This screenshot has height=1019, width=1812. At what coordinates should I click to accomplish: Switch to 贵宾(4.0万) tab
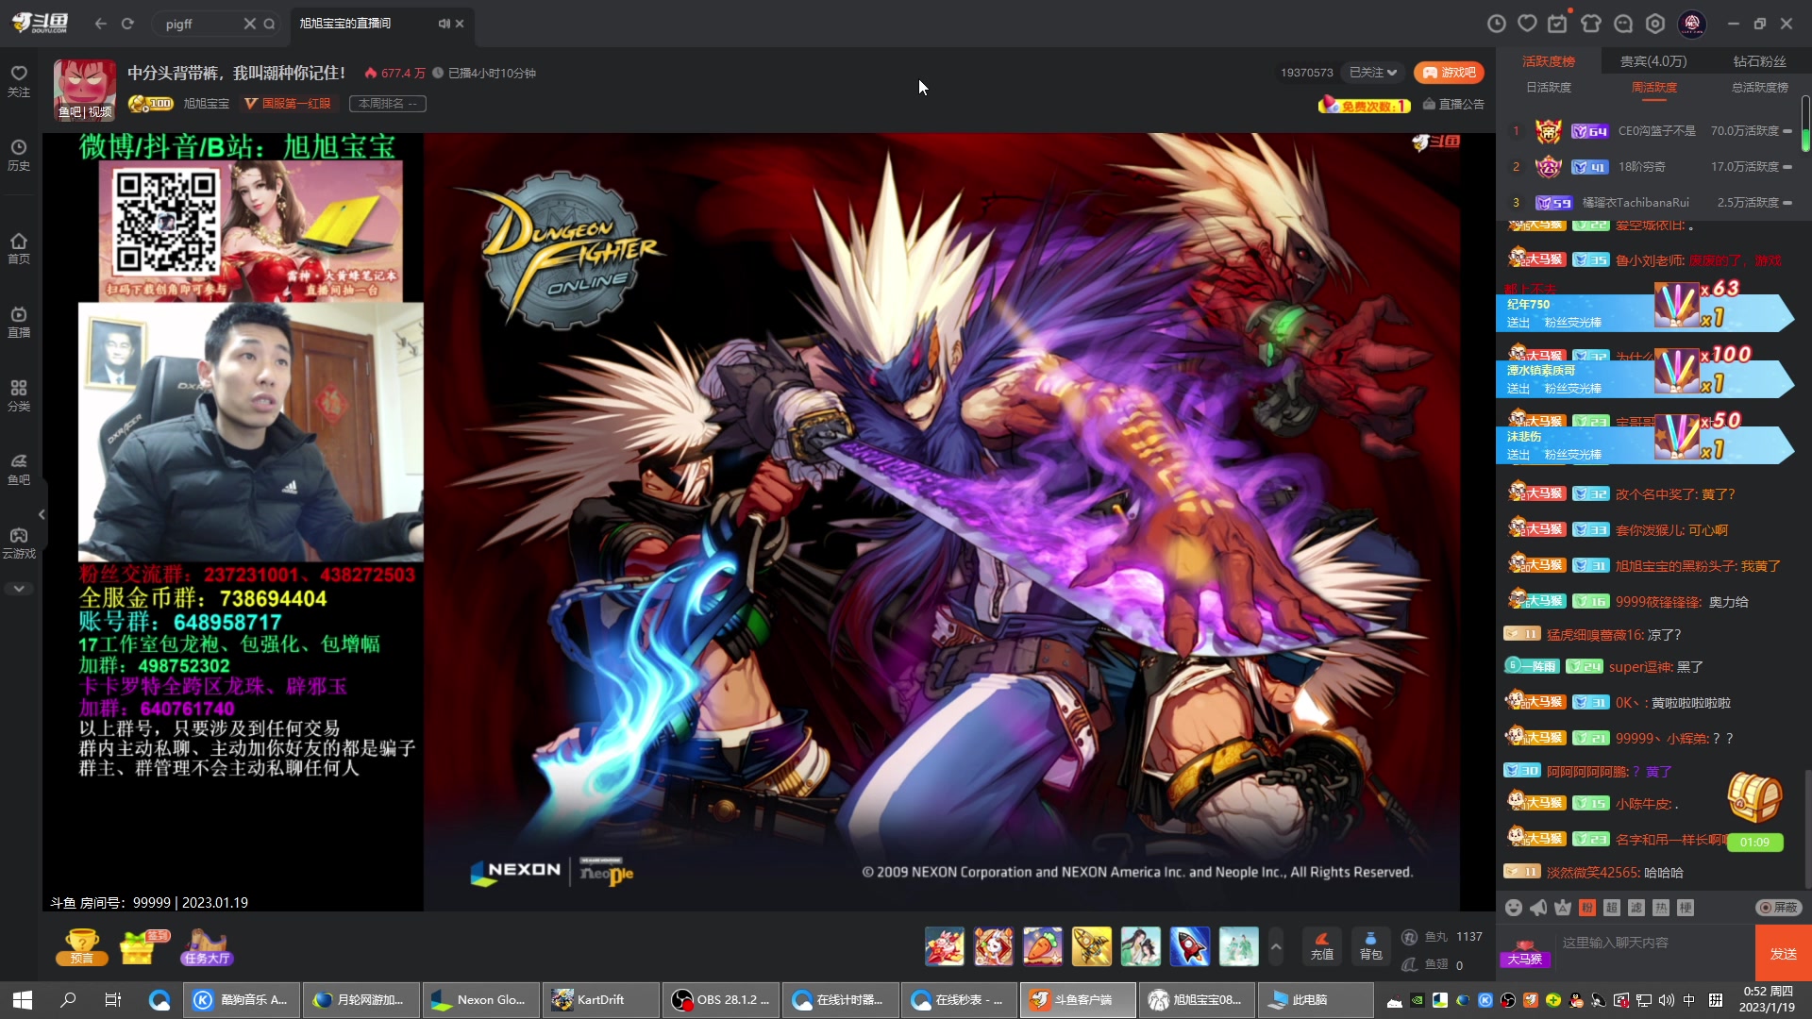[1653, 61]
